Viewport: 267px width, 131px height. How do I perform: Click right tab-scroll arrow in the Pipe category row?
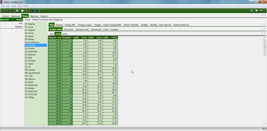[264, 24]
